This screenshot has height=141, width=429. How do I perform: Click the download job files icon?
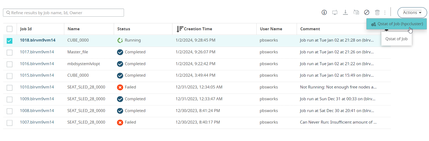tap(345, 12)
